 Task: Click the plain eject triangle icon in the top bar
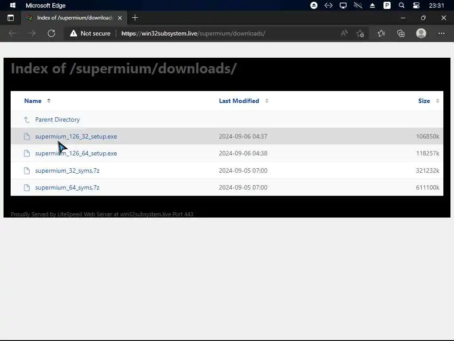click(x=372, y=5)
